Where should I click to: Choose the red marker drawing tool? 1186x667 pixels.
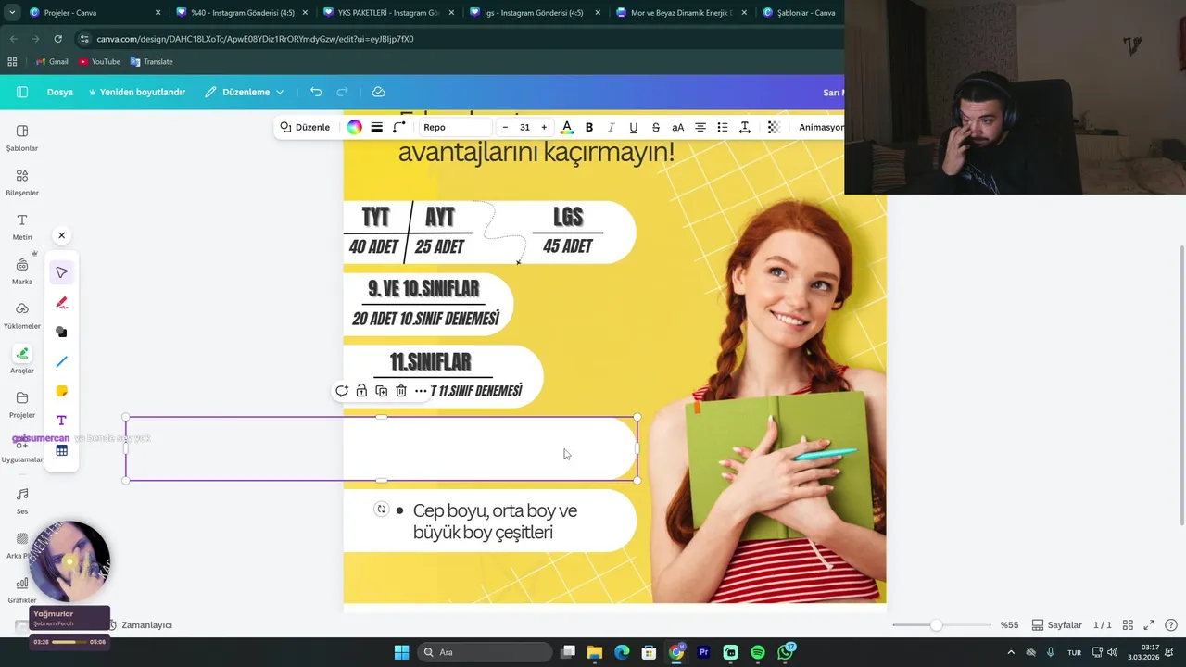pyautogui.click(x=62, y=302)
